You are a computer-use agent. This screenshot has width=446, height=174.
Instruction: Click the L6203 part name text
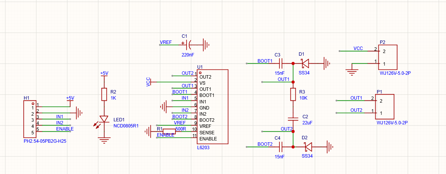click(x=203, y=148)
